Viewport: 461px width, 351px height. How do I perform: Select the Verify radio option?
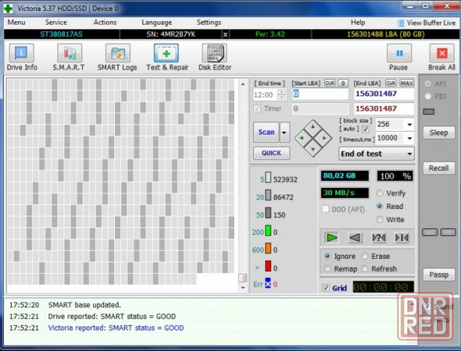pyautogui.click(x=380, y=194)
